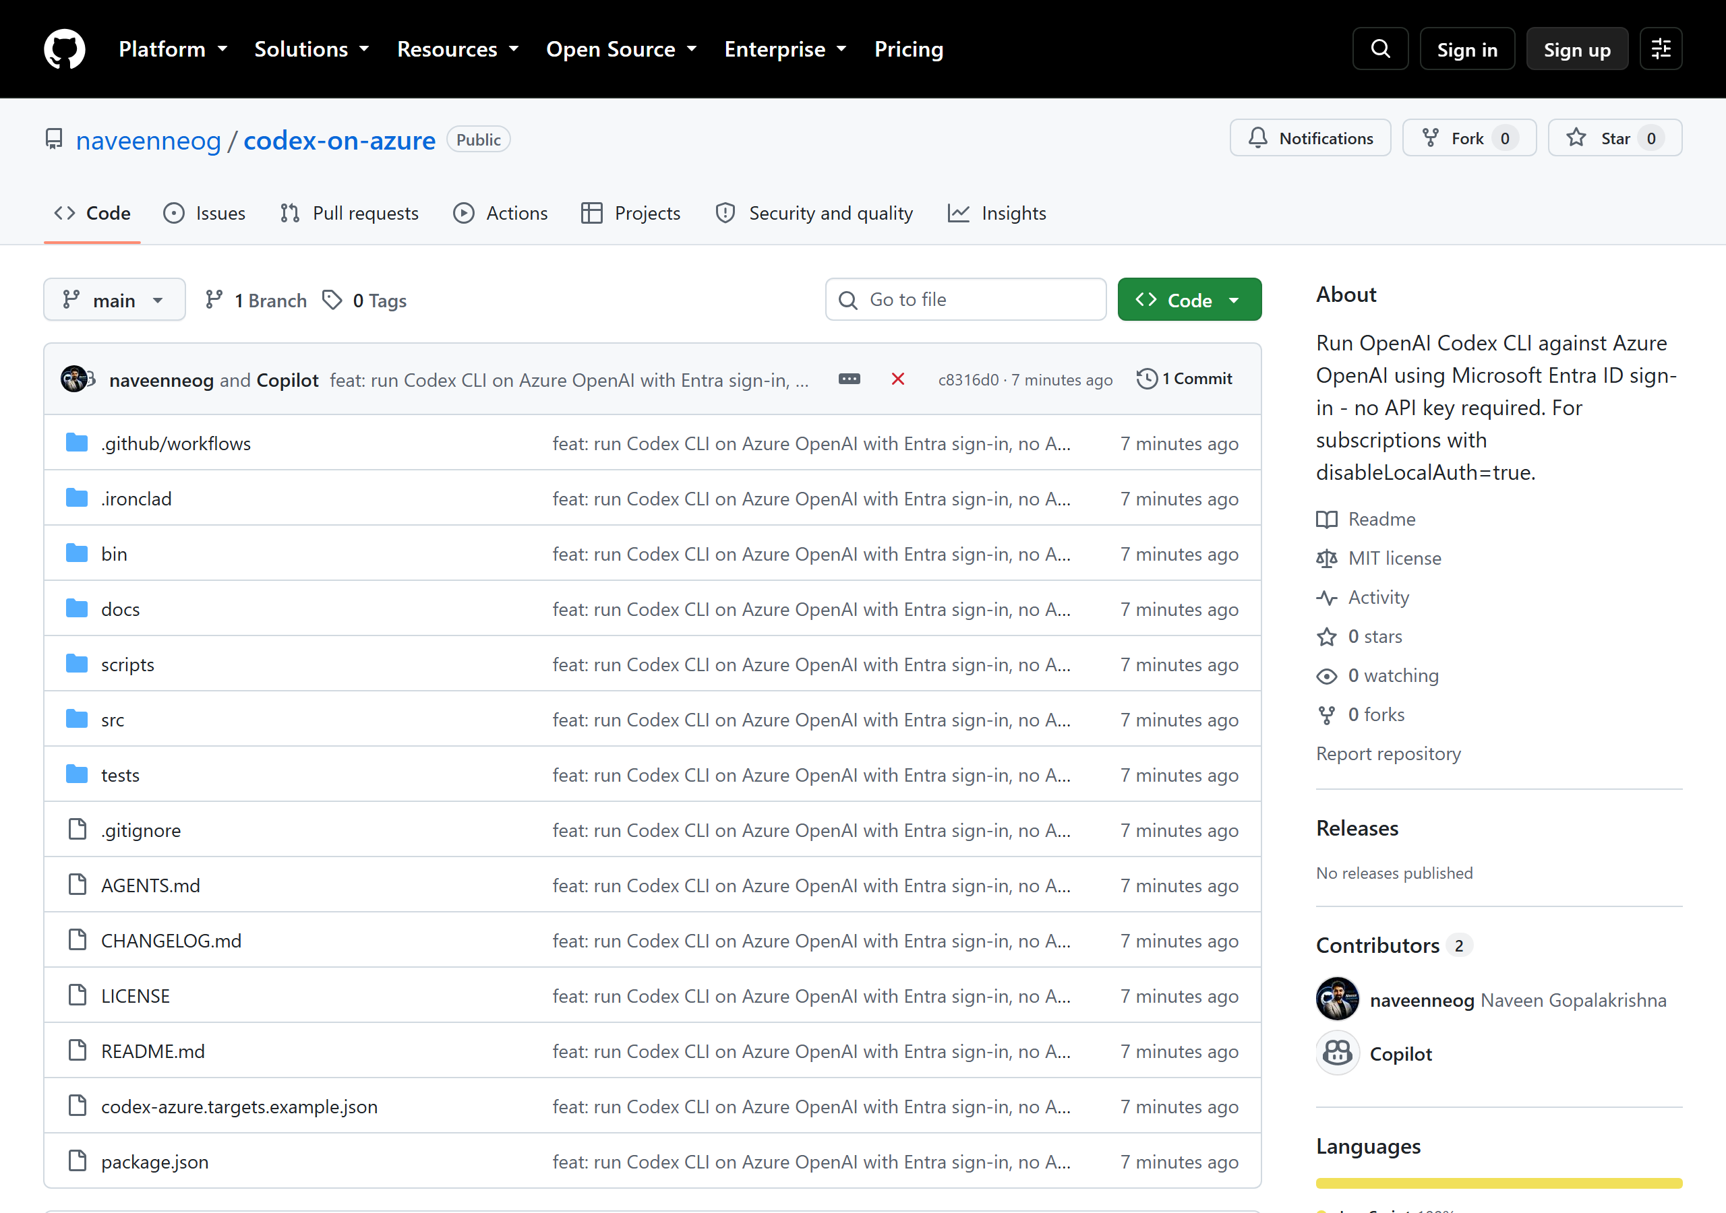Click the Sign in button
The width and height of the screenshot is (1726, 1213).
coord(1466,49)
